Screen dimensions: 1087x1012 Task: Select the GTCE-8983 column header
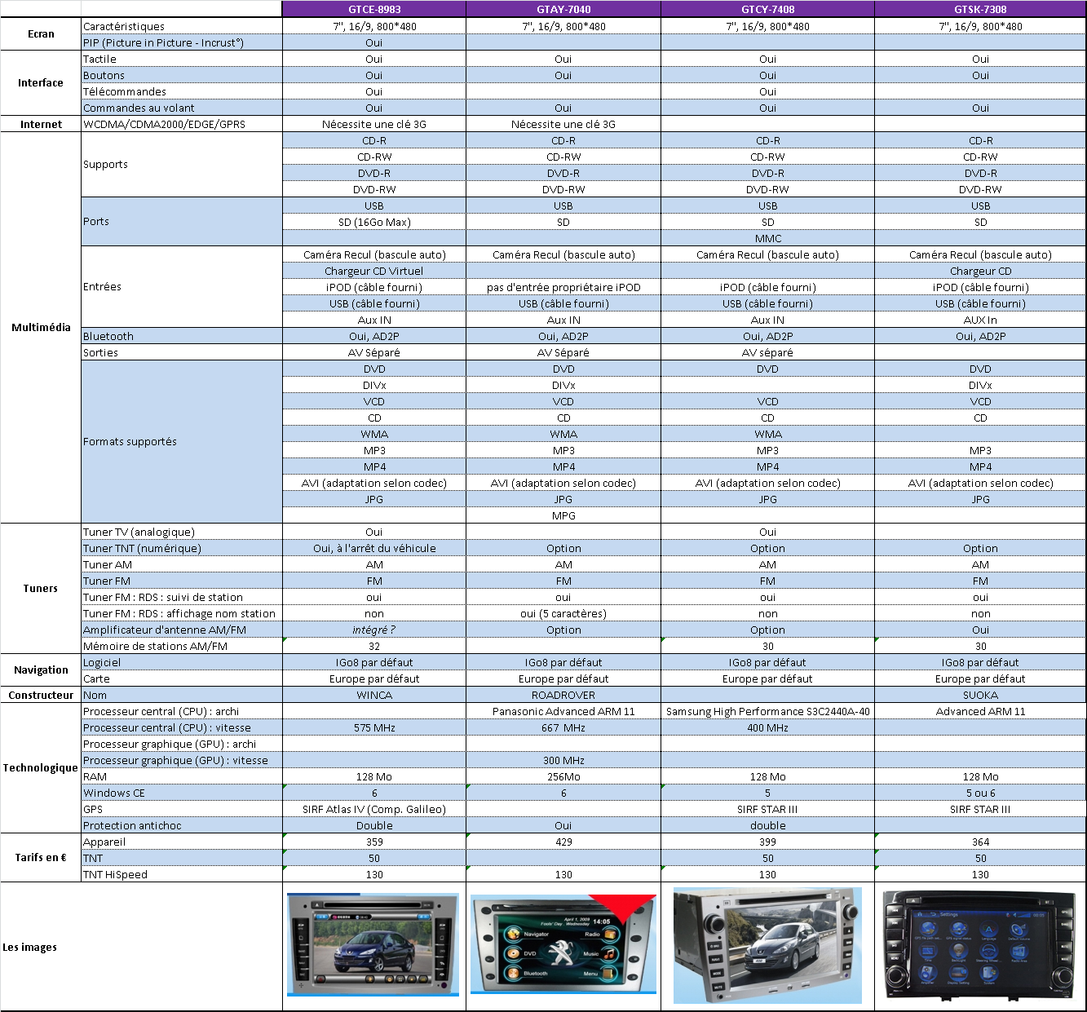(374, 9)
